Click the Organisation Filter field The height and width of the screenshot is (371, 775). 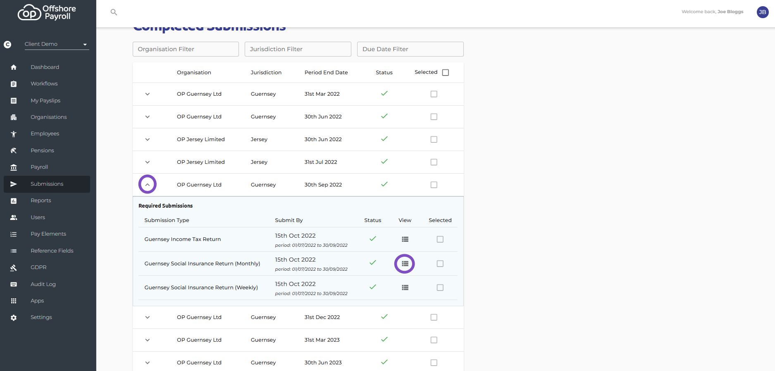(186, 49)
